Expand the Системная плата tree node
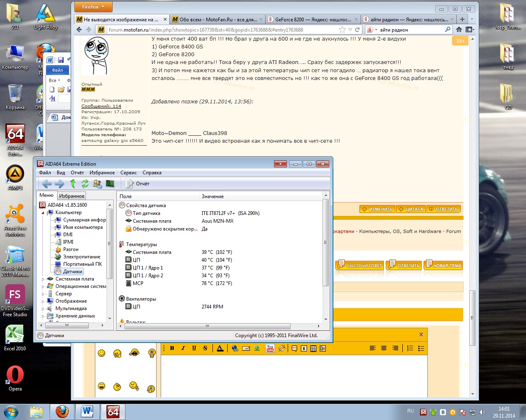Viewport: 526px width, 420px height. tap(43, 279)
